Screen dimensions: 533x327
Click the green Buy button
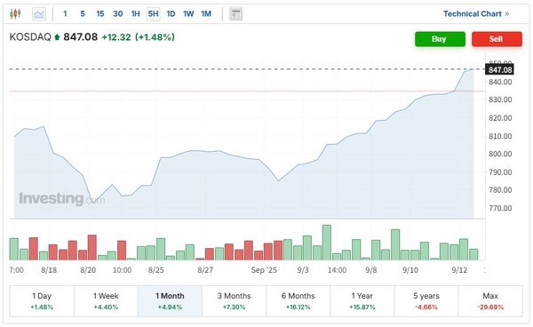tap(440, 39)
